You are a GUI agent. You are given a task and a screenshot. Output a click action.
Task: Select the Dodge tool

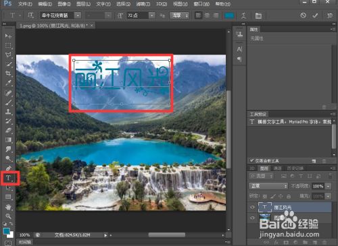[8, 158]
